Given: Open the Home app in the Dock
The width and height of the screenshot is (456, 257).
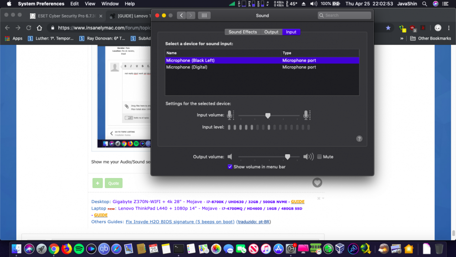Looking at the screenshot, I should click(409, 249).
